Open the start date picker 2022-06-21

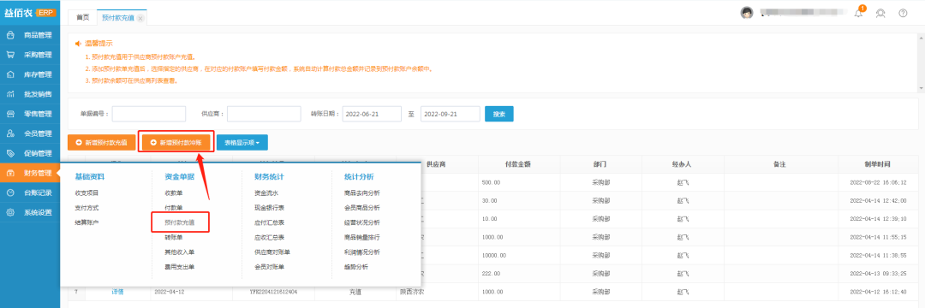coord(372,115)
